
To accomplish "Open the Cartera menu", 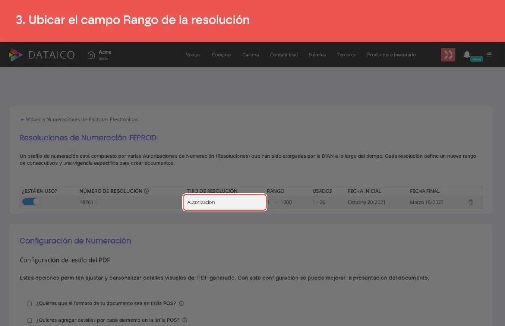I will coord(251,55).
